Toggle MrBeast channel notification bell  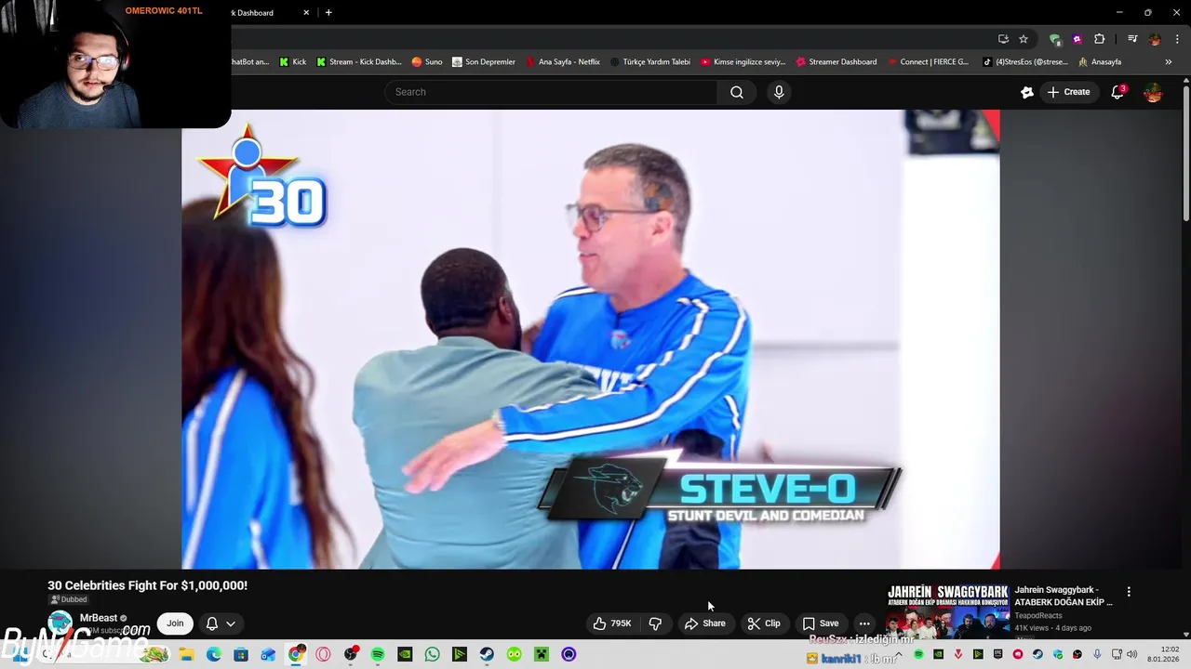(212, 623)
